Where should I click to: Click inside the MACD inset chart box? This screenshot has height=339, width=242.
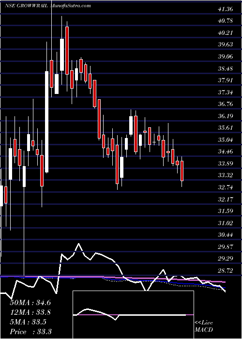pyautogui.click(x=133, y=315)
